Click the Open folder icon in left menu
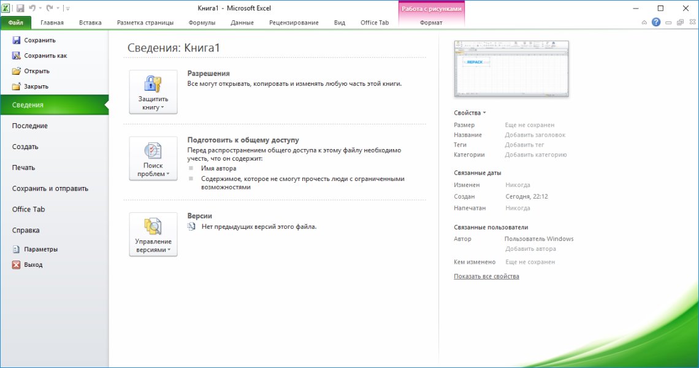This screenshot has width=699, height=368. [17, 71]
